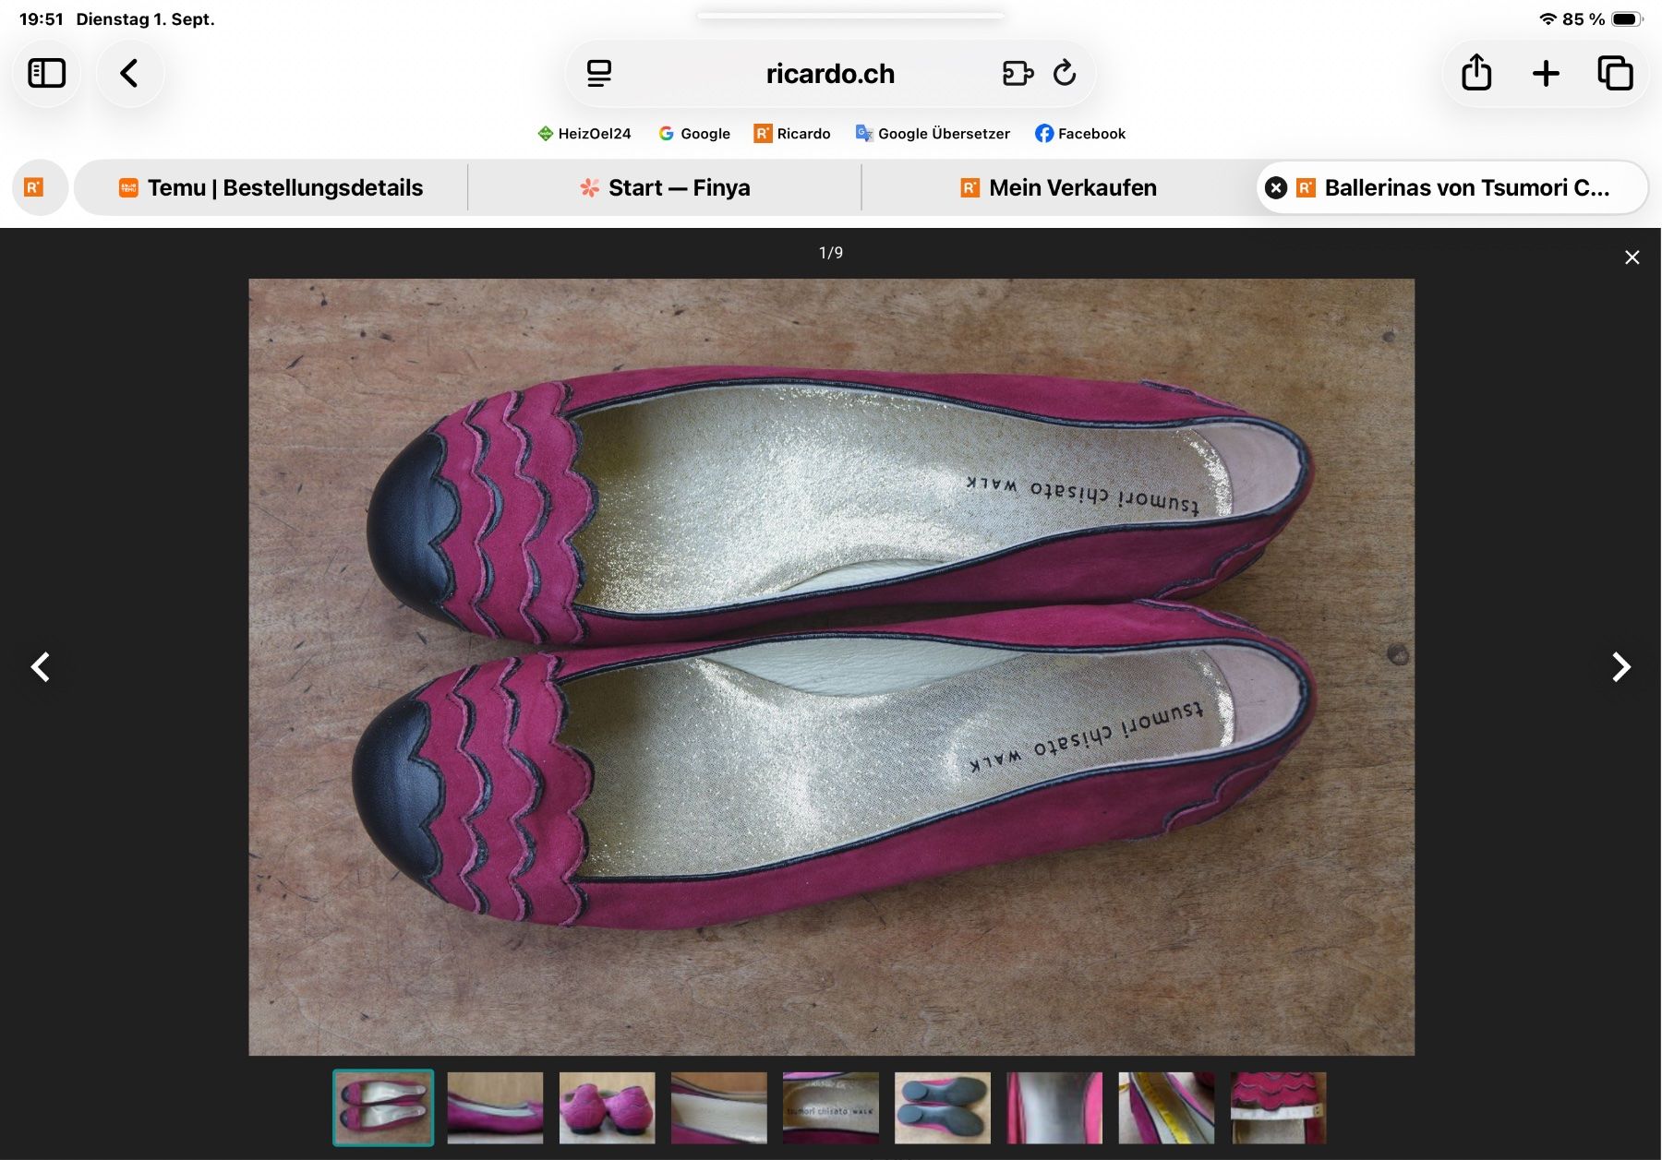Select the pinned Ricardo tab
Viewport: 1662px width, 1160px height.
[40, 188]
